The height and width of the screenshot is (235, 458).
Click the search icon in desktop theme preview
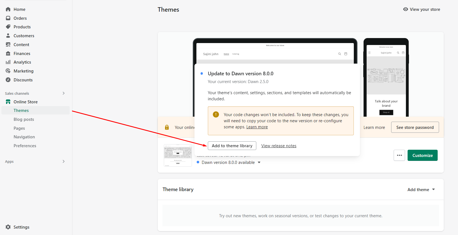pyautogui.click(x=340, y=54)
